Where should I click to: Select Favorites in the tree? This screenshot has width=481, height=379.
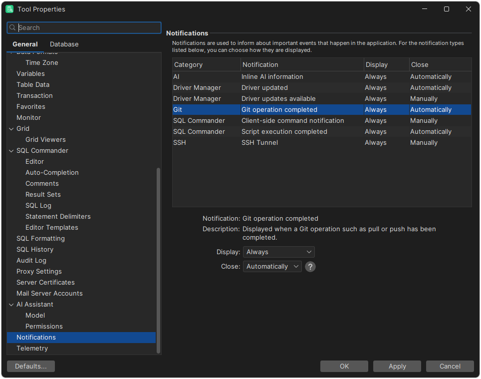(30, 107)
